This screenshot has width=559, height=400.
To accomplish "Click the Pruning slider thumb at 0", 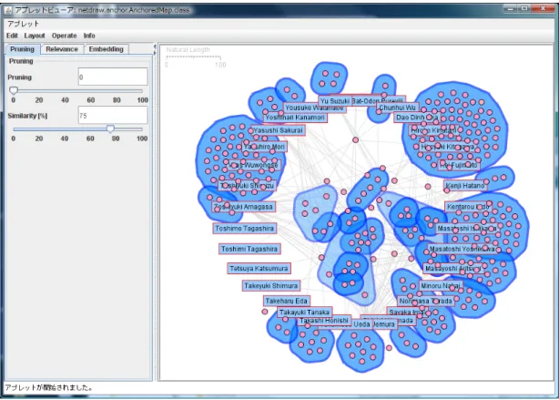I will click(x=14, y=90).
